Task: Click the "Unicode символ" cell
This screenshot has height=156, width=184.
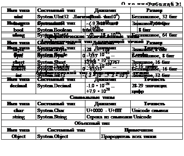Action: click(x=156, y=111)
